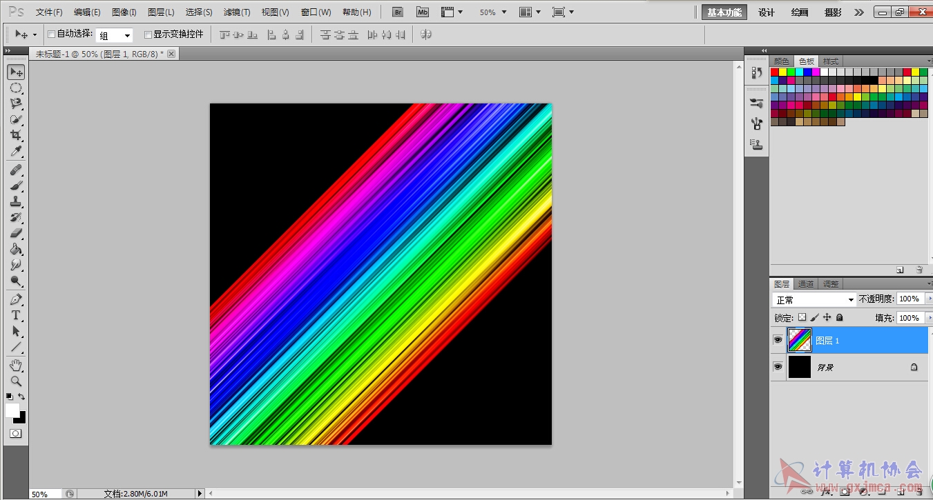The width and height of the screenshot is (933, 500).
Task: Enable the 自动选择 checkbox
Action: point(51,34)
